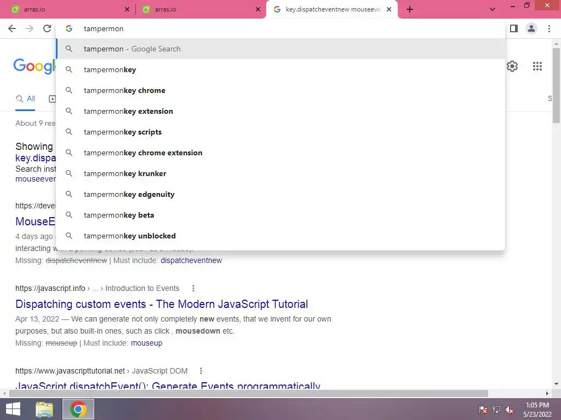Open the side panel icon in toolbar
The width and height of the screenshot is (561, 420).
[x=514, y=28]
